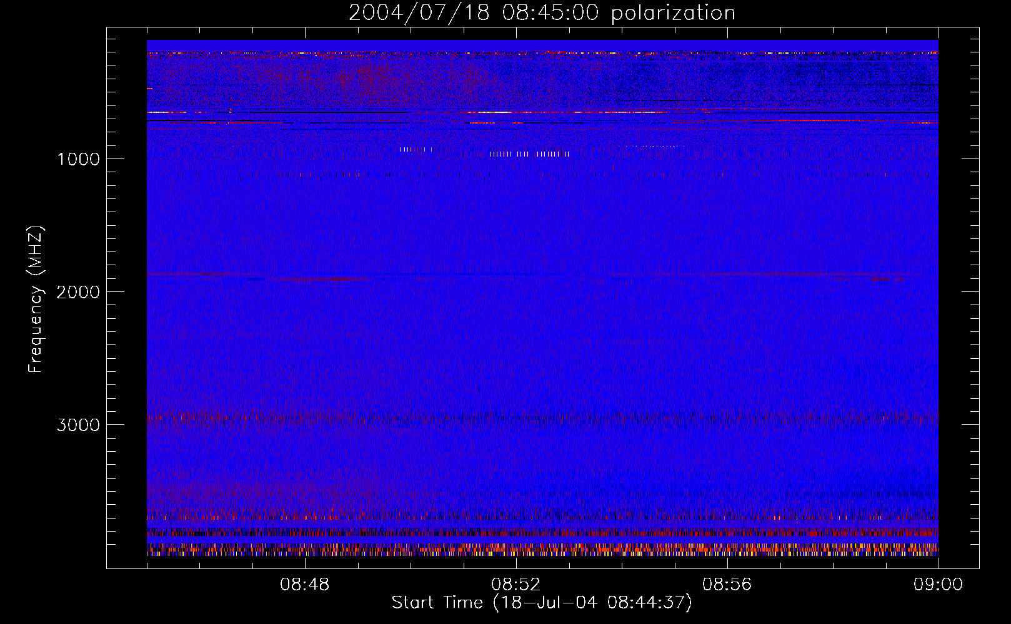Image resolution: width=1011 pixels, height=624 pixels.
Task: Click the 2000 frequency tick label
Action: pyautogui.click(x=78, y=292)
